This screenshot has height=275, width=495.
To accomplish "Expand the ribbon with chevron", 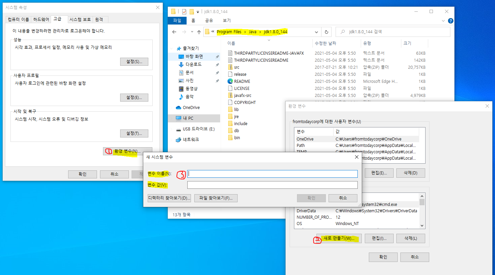I will 443,21.
